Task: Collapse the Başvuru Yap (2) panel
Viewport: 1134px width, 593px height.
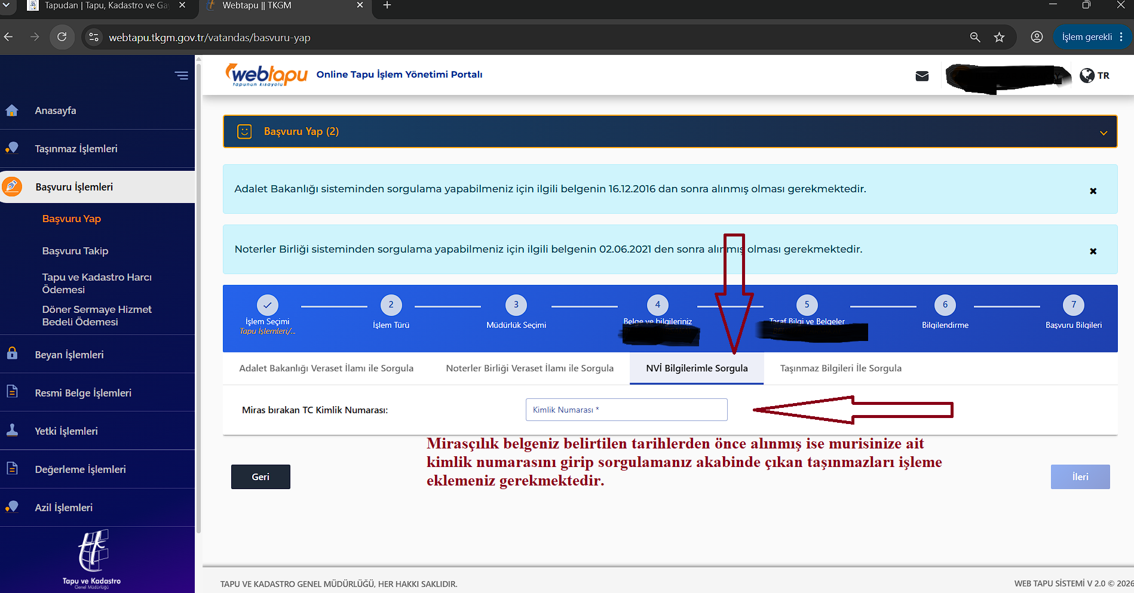Action: pos(1103,133)
